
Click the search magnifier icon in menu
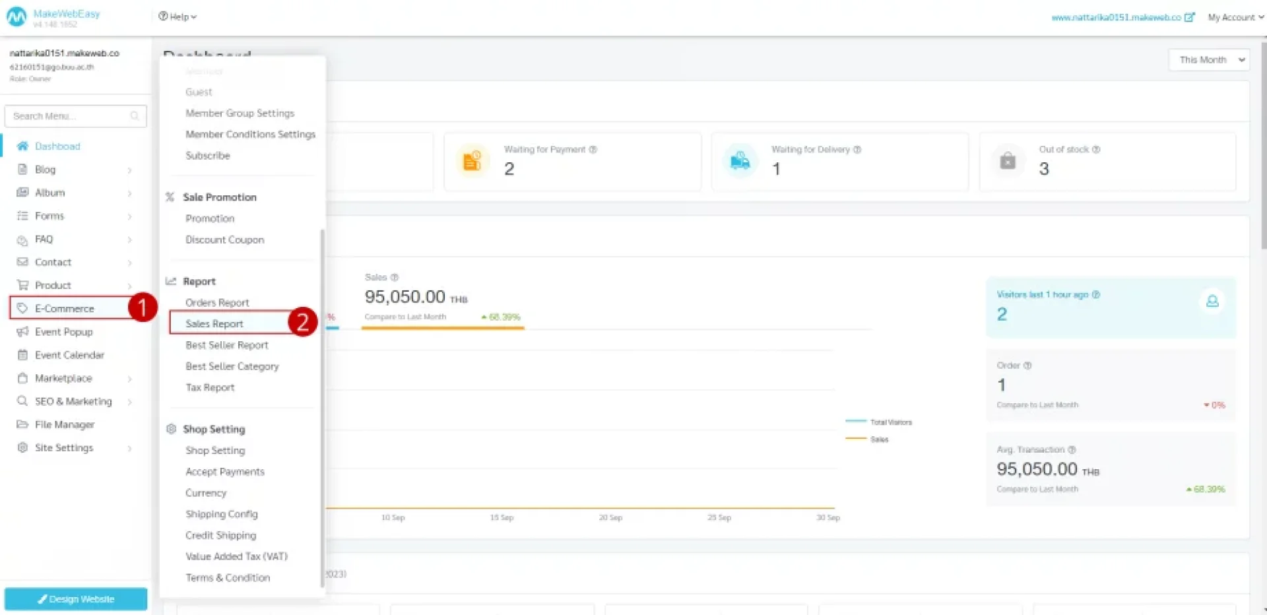click(x=135, y=116)
